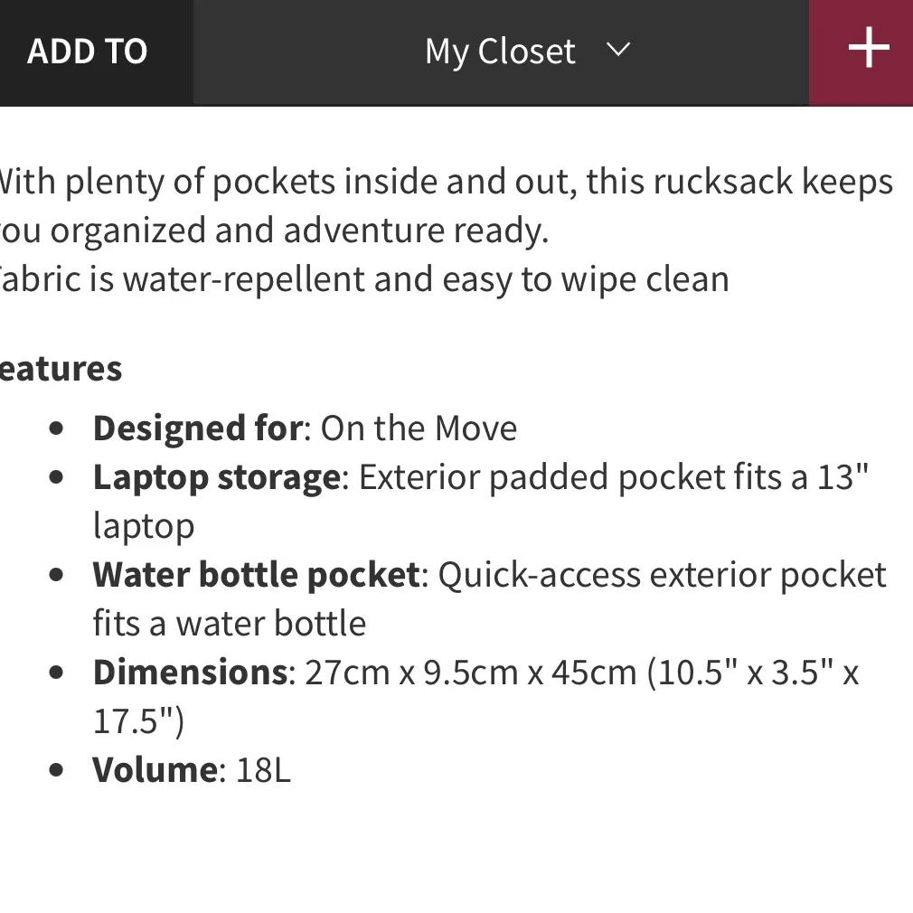Image resolution: width=913 pixels, height=913 pixels.
Task: Select ADD TO in the header
Action: (x=87, y=52)
